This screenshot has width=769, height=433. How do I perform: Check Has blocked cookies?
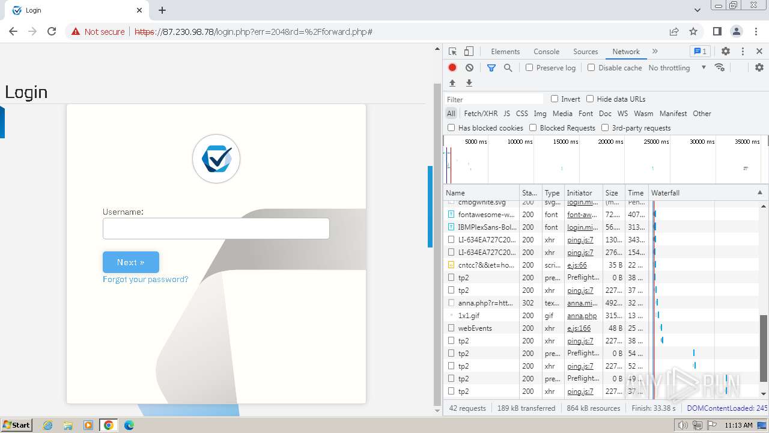[x=451, y=127]
